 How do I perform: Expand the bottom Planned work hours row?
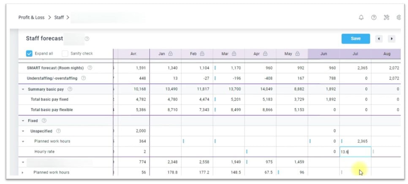23,173
